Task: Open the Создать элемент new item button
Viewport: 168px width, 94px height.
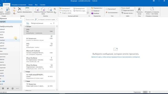Action: coord(8,11)
